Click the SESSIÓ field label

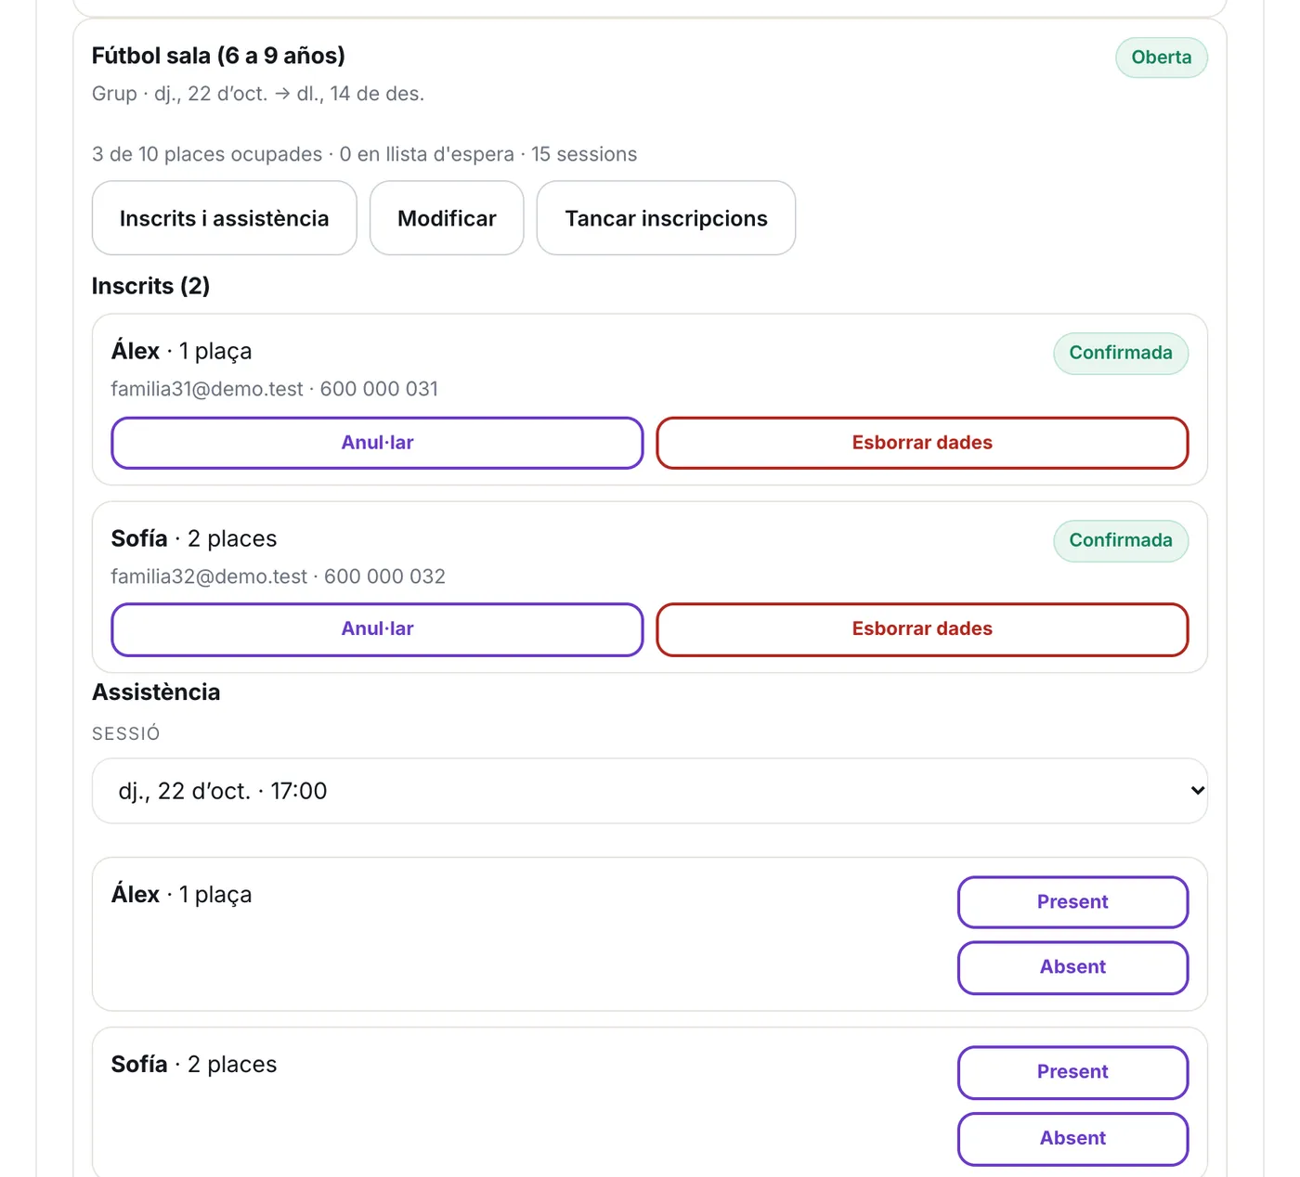click(125, 733)
